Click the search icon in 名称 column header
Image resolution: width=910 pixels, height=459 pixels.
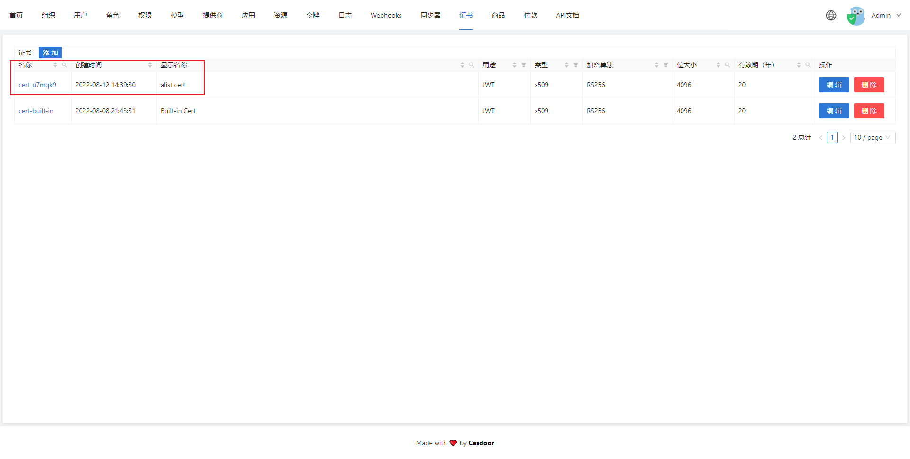click(x=64, y=65)
